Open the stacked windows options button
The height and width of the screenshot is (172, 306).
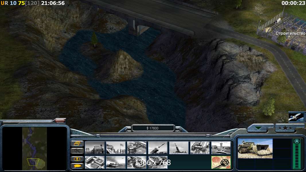pyautogui.click(x=77, y=144)
